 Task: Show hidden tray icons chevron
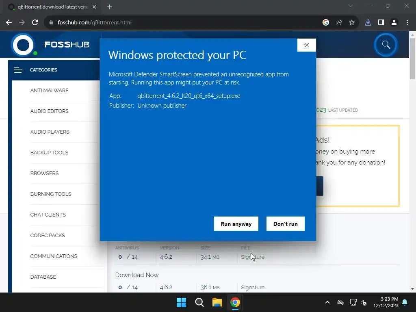pyautogui.click(x=327, y=302)
